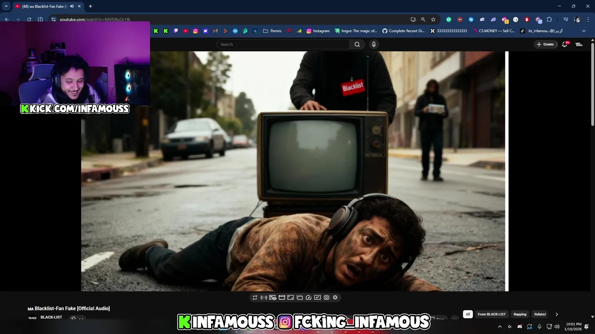This screenshot has height=334, width=595.
Task: Open the YouTube notifications bell
Action: tap(565, 45)
